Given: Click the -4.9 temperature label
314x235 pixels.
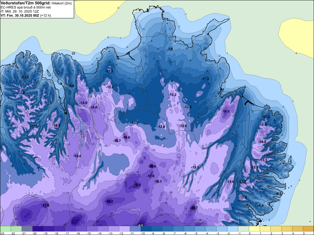Looking at the screenshot, I should pyautogui.click(x=261, y=205).
